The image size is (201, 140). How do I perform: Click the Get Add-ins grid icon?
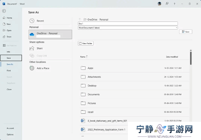[4, 45]
